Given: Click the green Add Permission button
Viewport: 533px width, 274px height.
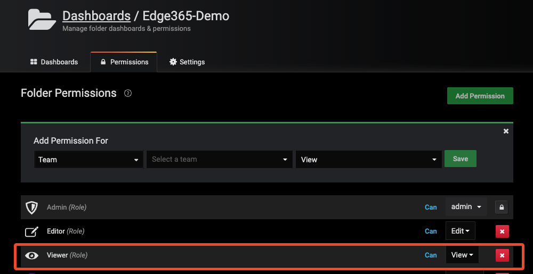Looking at the screenshot, I should (480, 96).
